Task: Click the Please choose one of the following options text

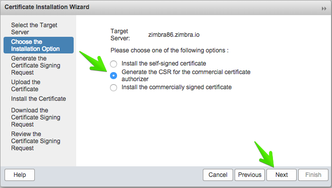Action: 170,50
